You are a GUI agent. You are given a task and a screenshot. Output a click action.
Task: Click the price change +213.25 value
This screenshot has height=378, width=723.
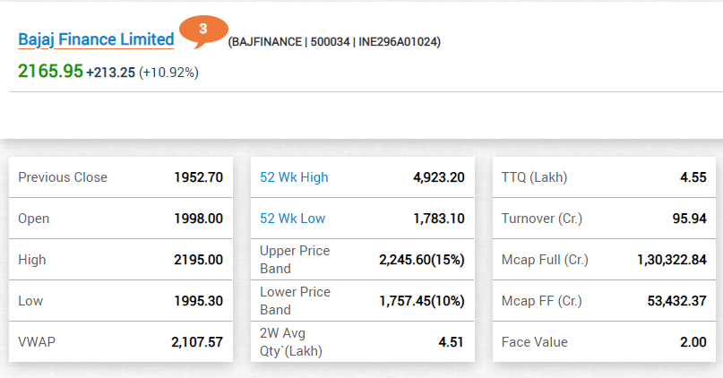[x=111, y=73]
